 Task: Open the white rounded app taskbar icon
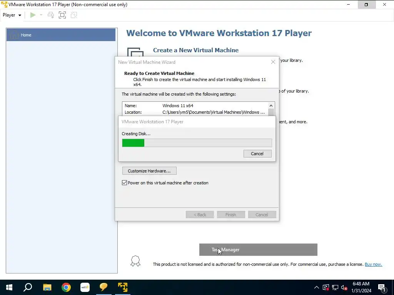pyautogui.click(x=85, y=287)
